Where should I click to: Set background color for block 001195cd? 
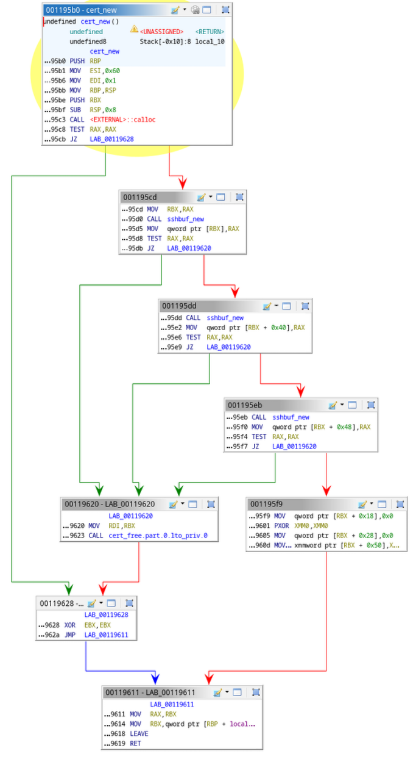[201, 197]
